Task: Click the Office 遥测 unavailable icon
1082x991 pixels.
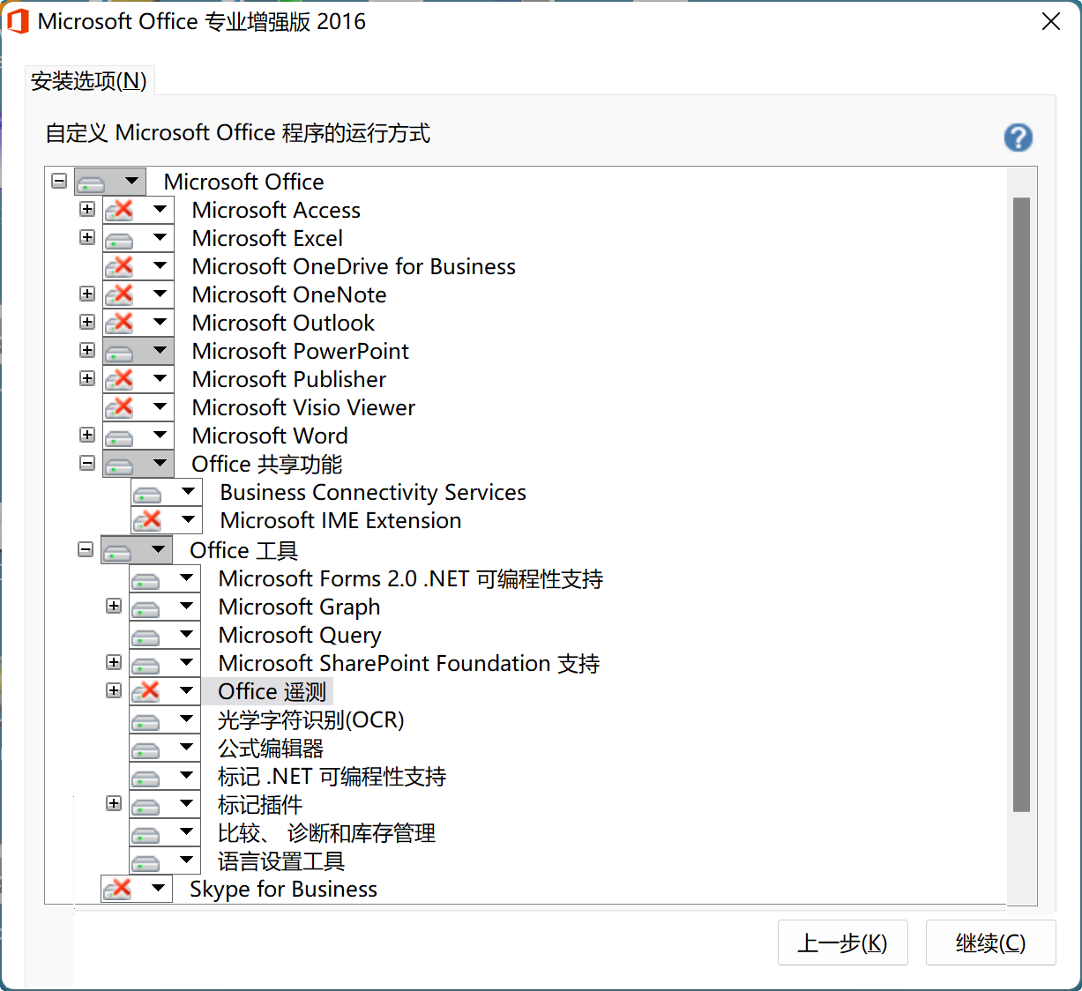Action: pos(146,692)
